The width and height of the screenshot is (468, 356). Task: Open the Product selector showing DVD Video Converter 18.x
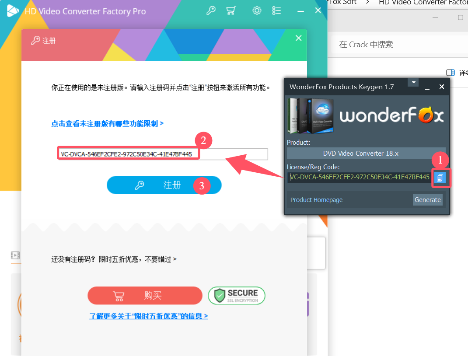pyautogui.click(x=366, y=154)
